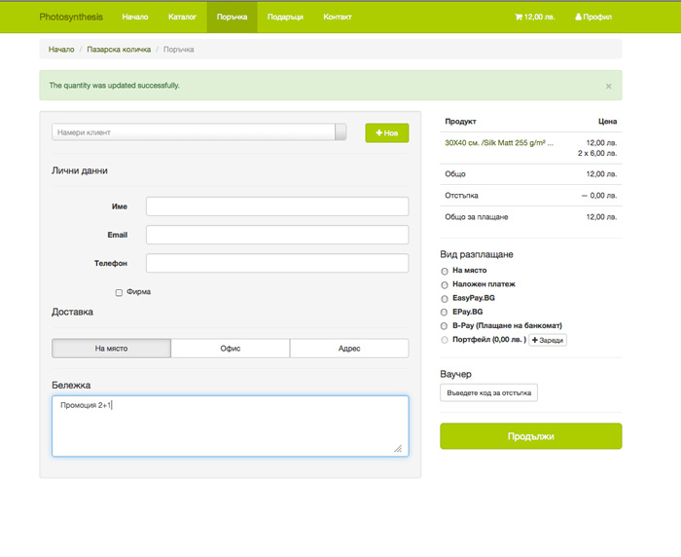
Task: Expand the Намери клиент dropdown arrow
Action: [x=340, y=132]
